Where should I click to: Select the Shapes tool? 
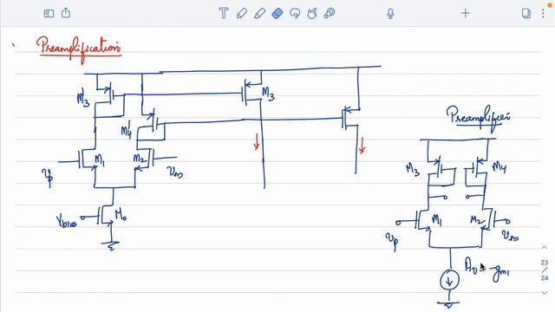pyautogui.click(x=312, y=14)
